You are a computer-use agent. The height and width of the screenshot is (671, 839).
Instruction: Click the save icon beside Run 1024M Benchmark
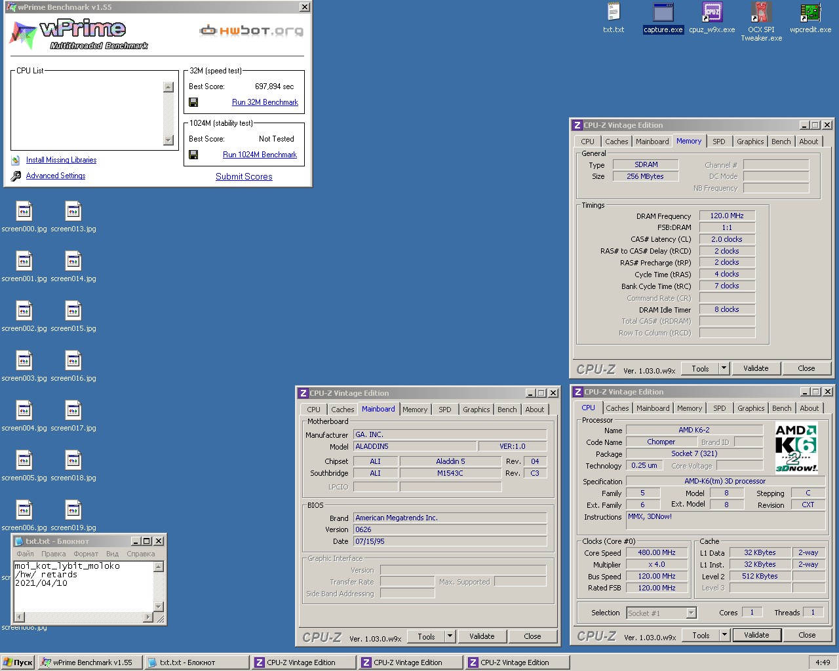coord(193,155)
